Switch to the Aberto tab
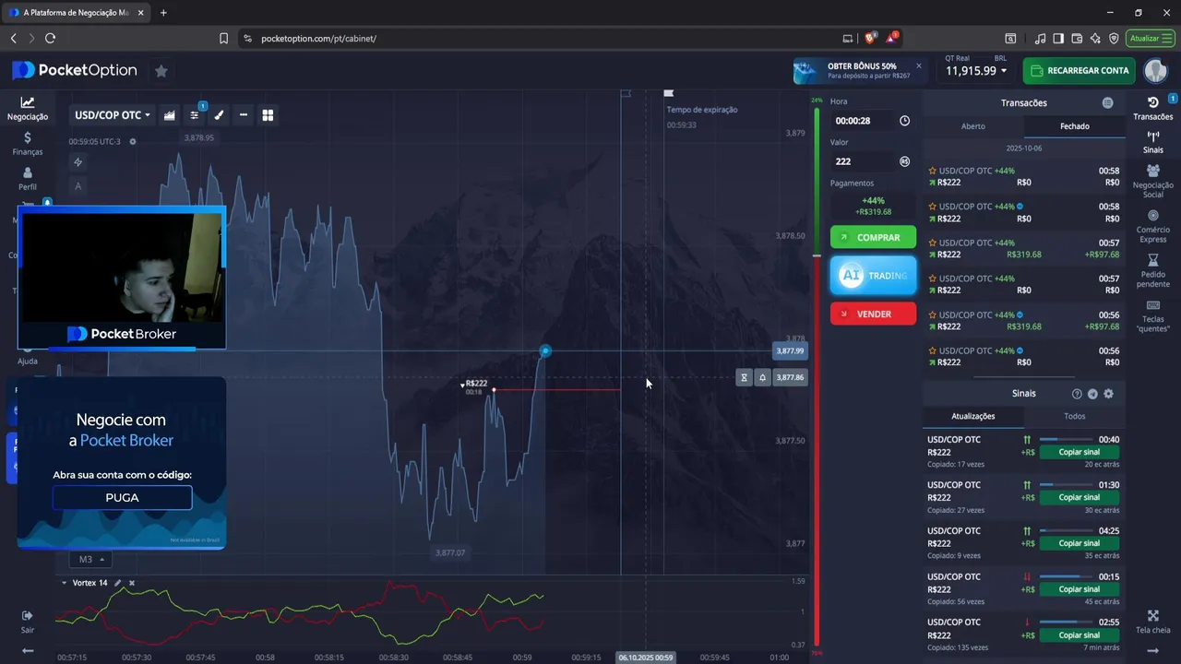This screenshot has height=664, width=1181. (x=973, y=126)
